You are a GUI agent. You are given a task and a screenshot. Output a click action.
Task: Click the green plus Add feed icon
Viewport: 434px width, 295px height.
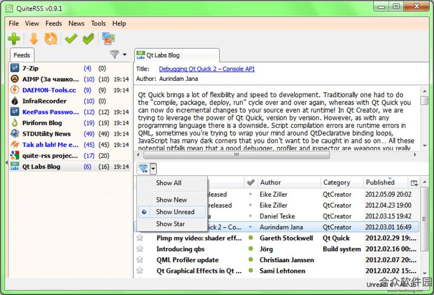(14, 39)
